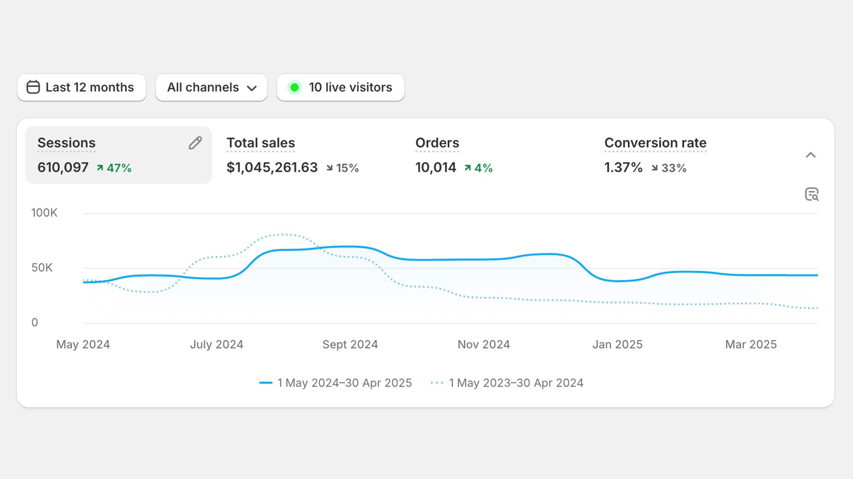Click the 10 live visitors button
Image resolution: width=853 pixels, height=479 pixels.
[341, 87]
